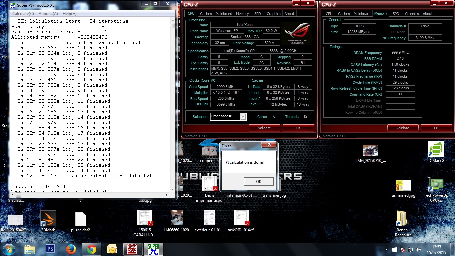Open the Outlook mail taskbar icon
This screenshot has width=455, height=256.
pyautogui.click(x=112, y=249)
